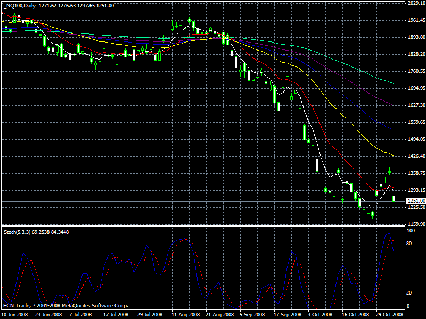This screenshot has width=426, height=319.
Task: Click the 29 Oct 2008 date label
Action: (389, 315)
